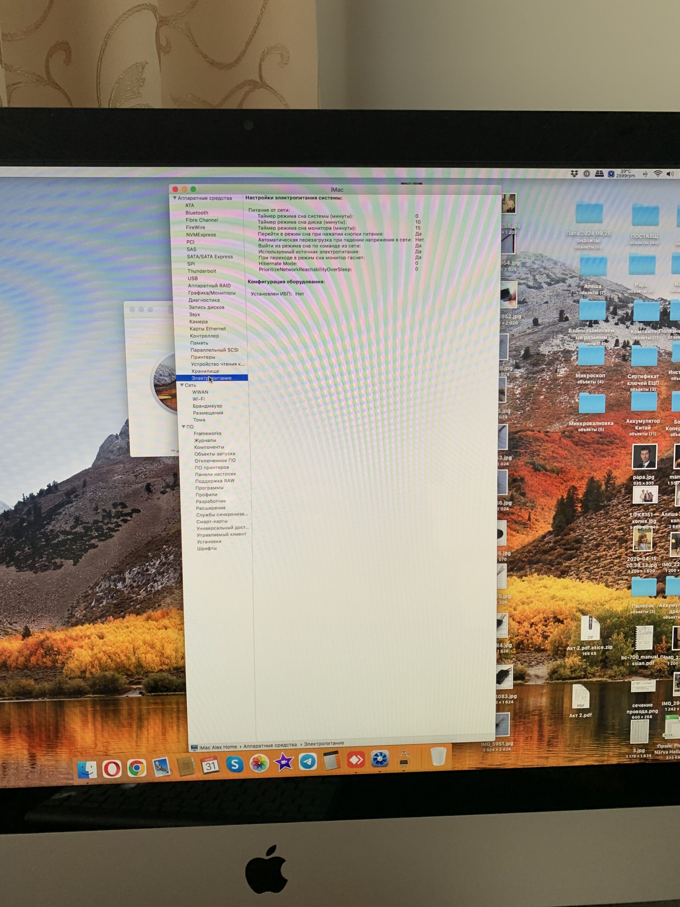Select Bluetooth in the hardware list
This screenshot has width=680, height=907.
pos(197,213)
